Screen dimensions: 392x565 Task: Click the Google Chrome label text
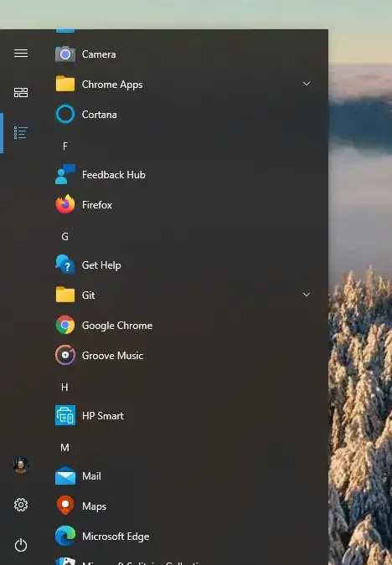(117, 326)
